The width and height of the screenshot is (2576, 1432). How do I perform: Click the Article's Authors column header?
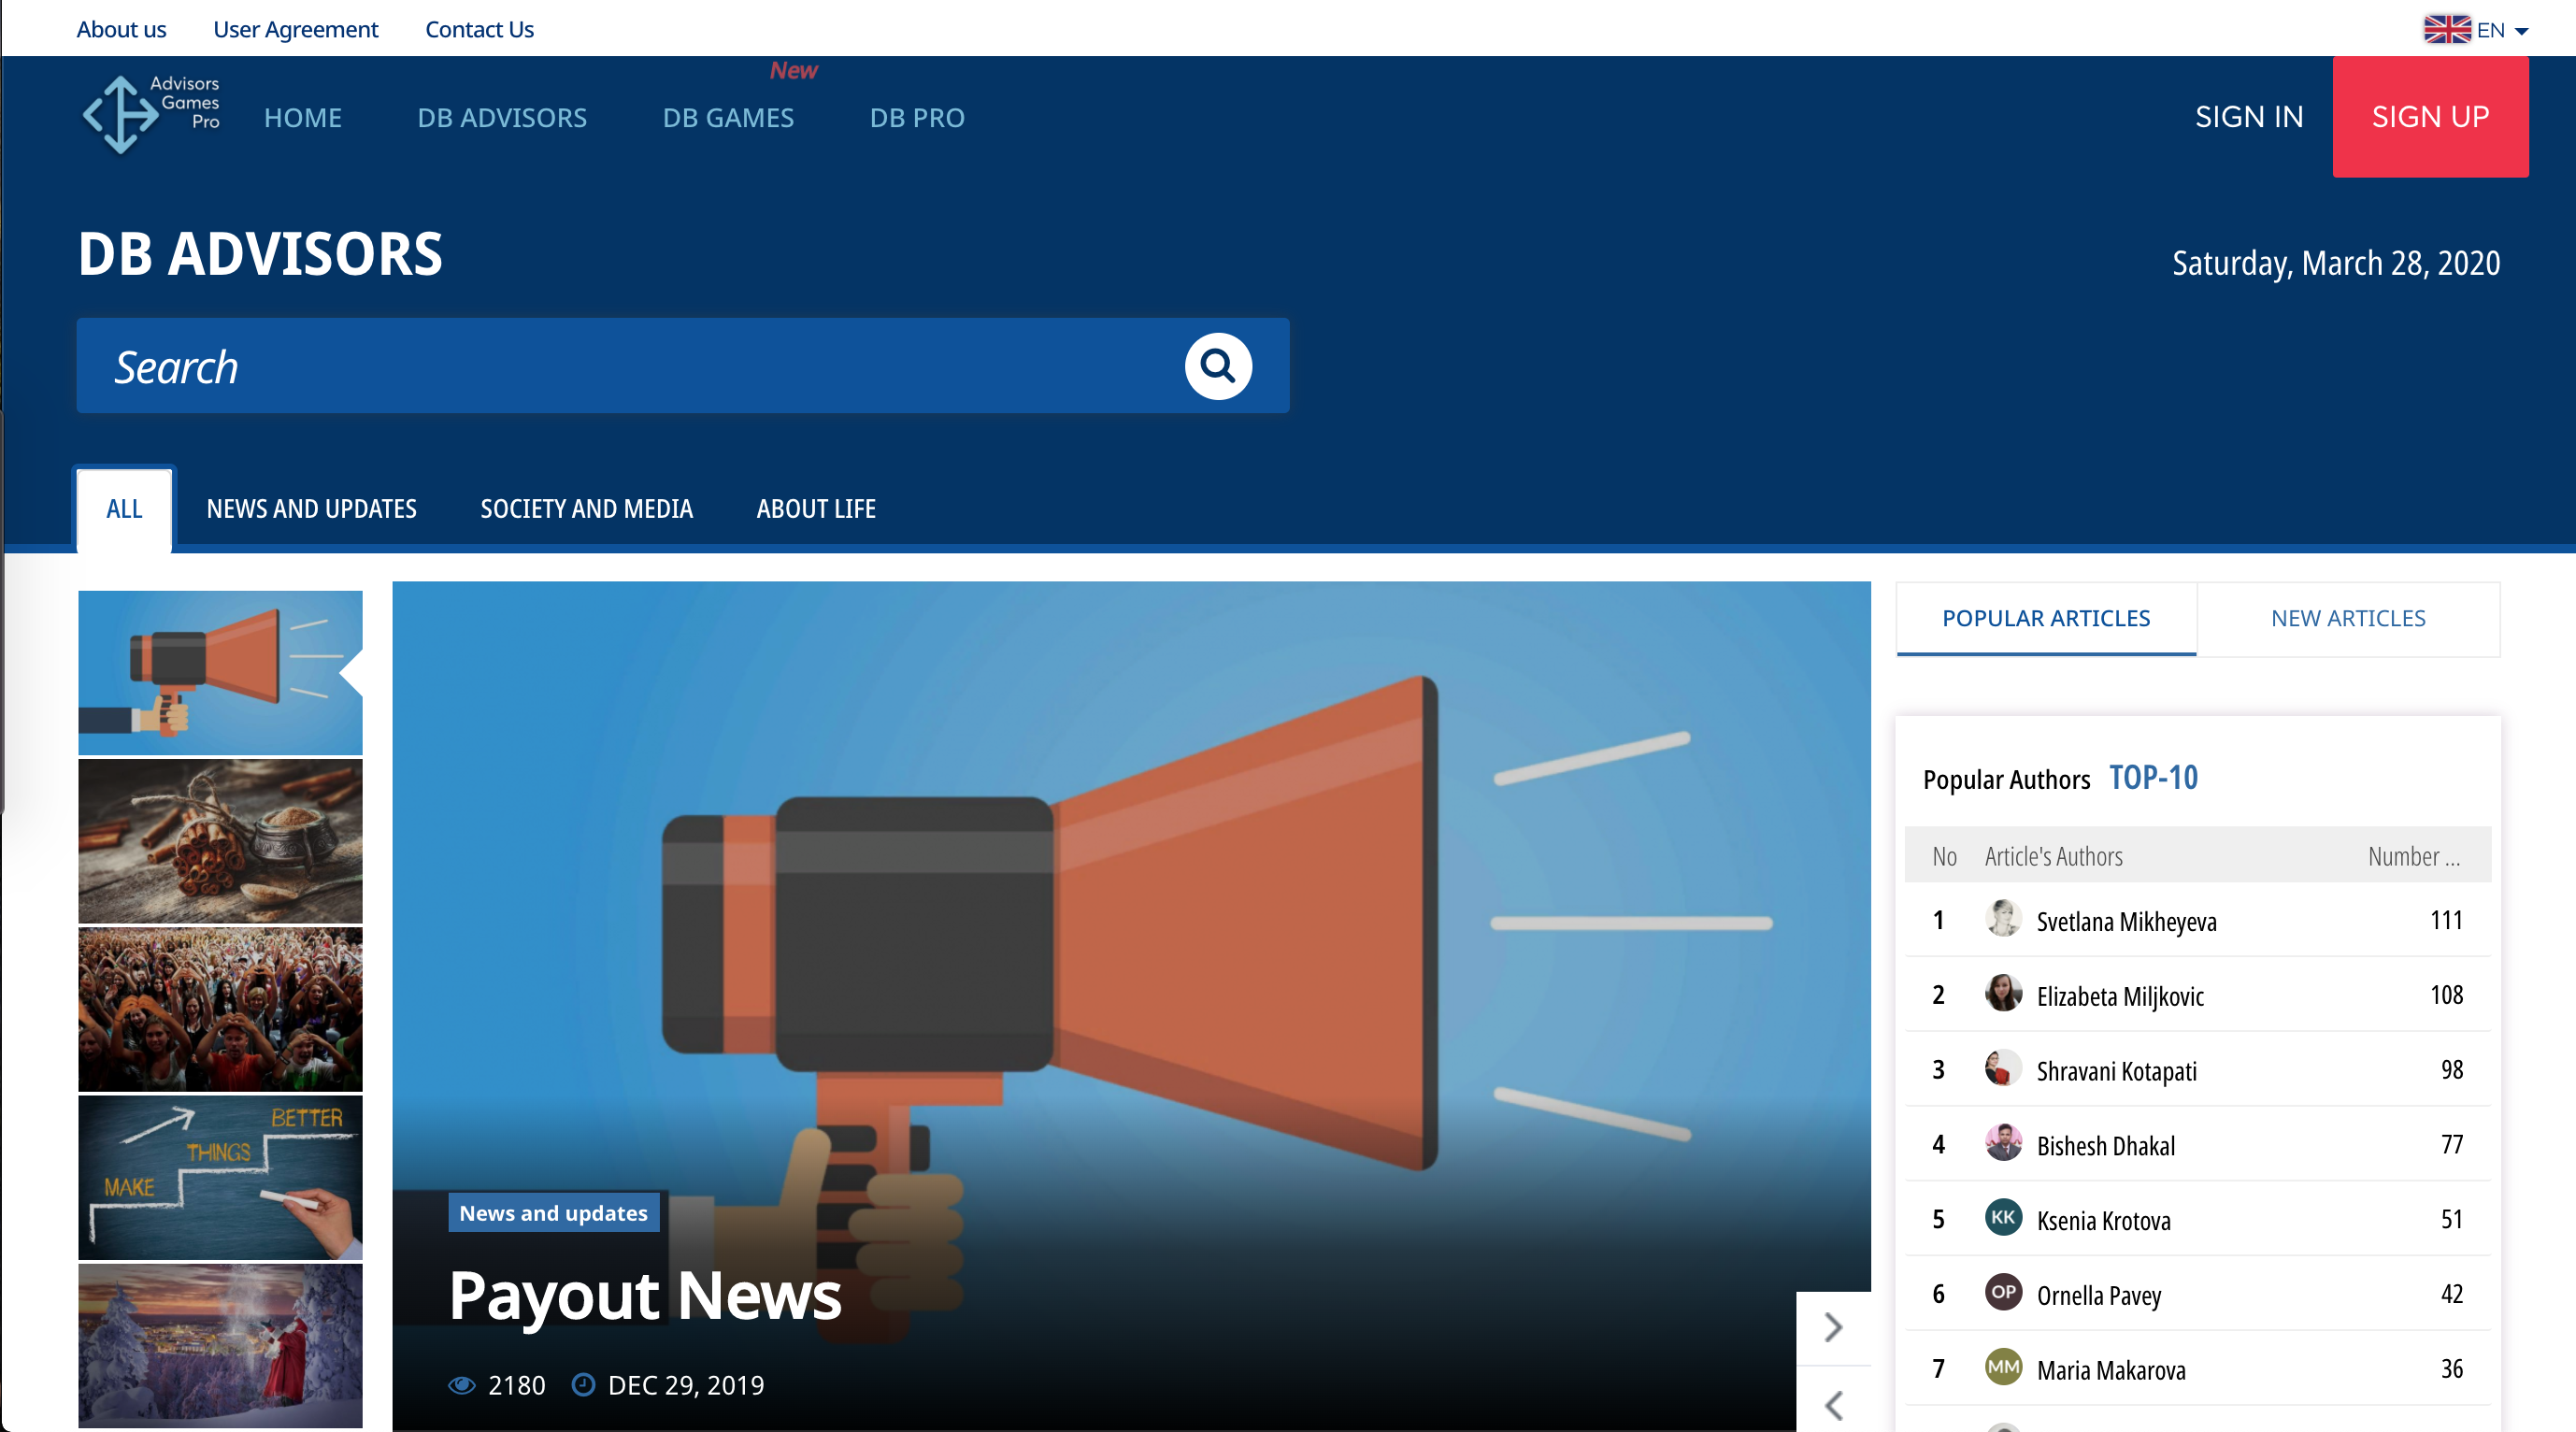[x=2053, y=856]
